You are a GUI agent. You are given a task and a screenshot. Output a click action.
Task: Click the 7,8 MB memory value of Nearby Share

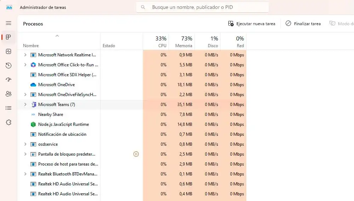point(186,115)
